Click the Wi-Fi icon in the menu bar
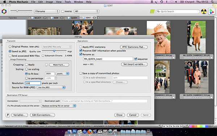Image resolution: width=217 pixels, height=136 pixels. click(171, 2)
